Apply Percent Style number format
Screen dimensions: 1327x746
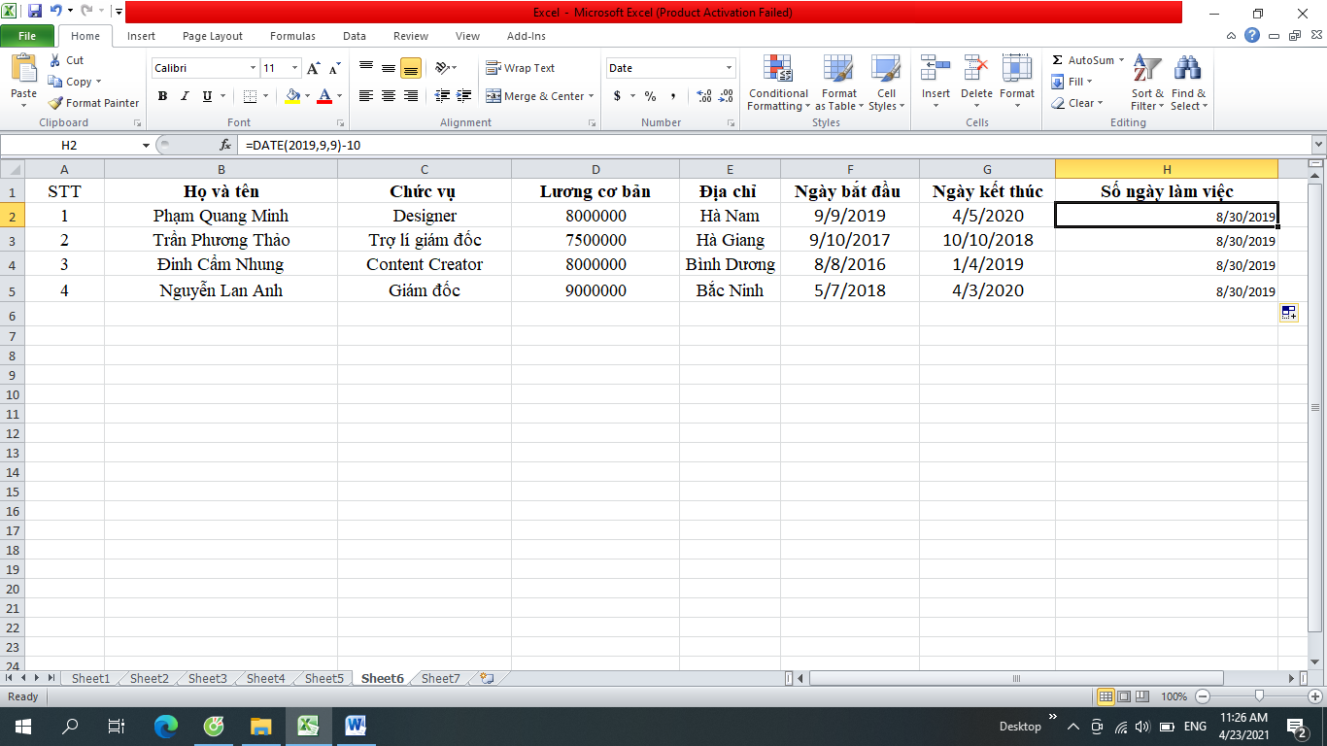click(650, 96)
